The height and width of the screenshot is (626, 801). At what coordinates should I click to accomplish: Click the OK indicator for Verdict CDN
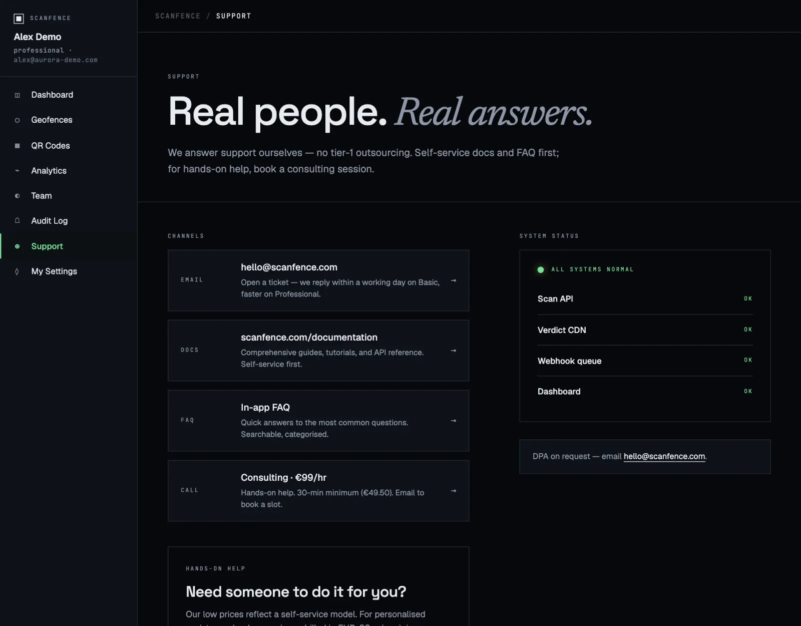tap(748, 330)
